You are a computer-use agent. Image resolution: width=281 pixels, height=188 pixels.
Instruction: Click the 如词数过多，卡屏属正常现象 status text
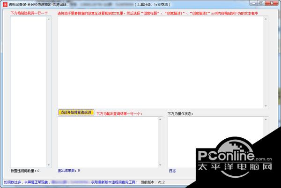tap(26, 182)
